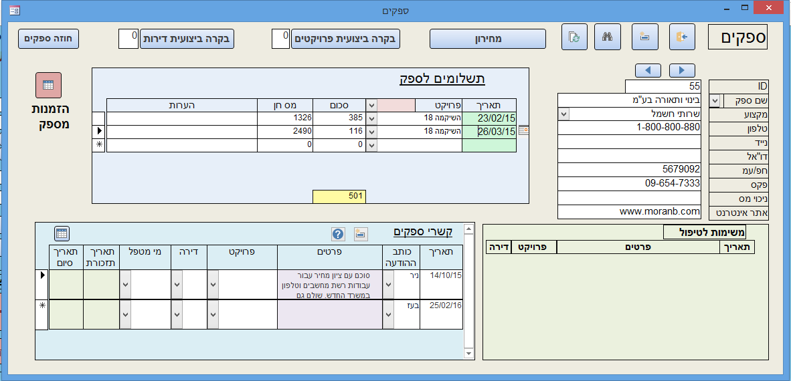This screenshot has height=381, width=791.
Task: Open project dropdown for 23/02/15 payment
Action: point(371,118)
